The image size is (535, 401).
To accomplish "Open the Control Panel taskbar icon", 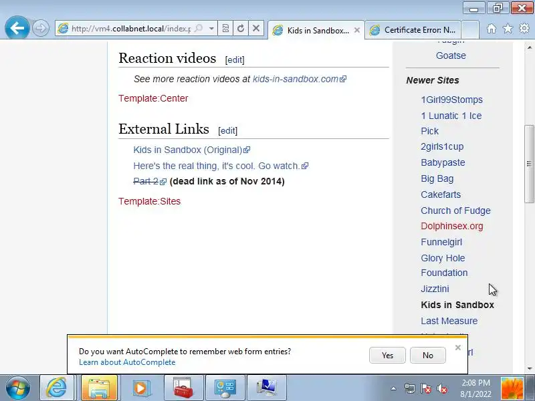I will pos(225,388).
